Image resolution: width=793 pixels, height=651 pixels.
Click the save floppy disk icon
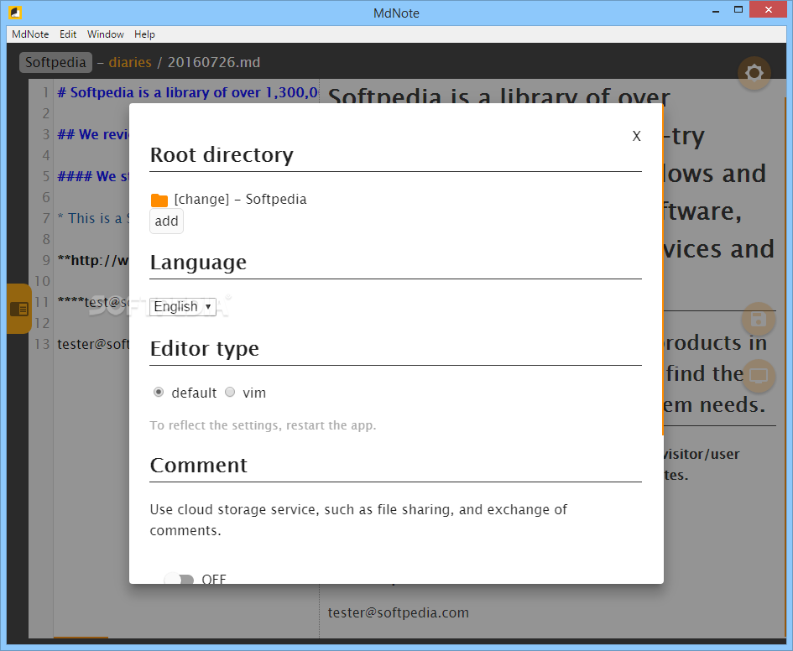point(758,319)
